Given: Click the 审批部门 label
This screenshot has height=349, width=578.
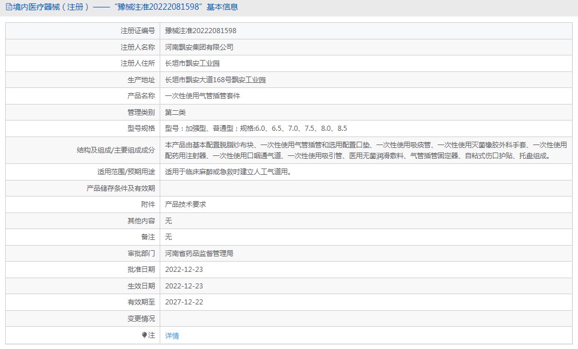Looking at the screenshot, I should tap(141, 254).
